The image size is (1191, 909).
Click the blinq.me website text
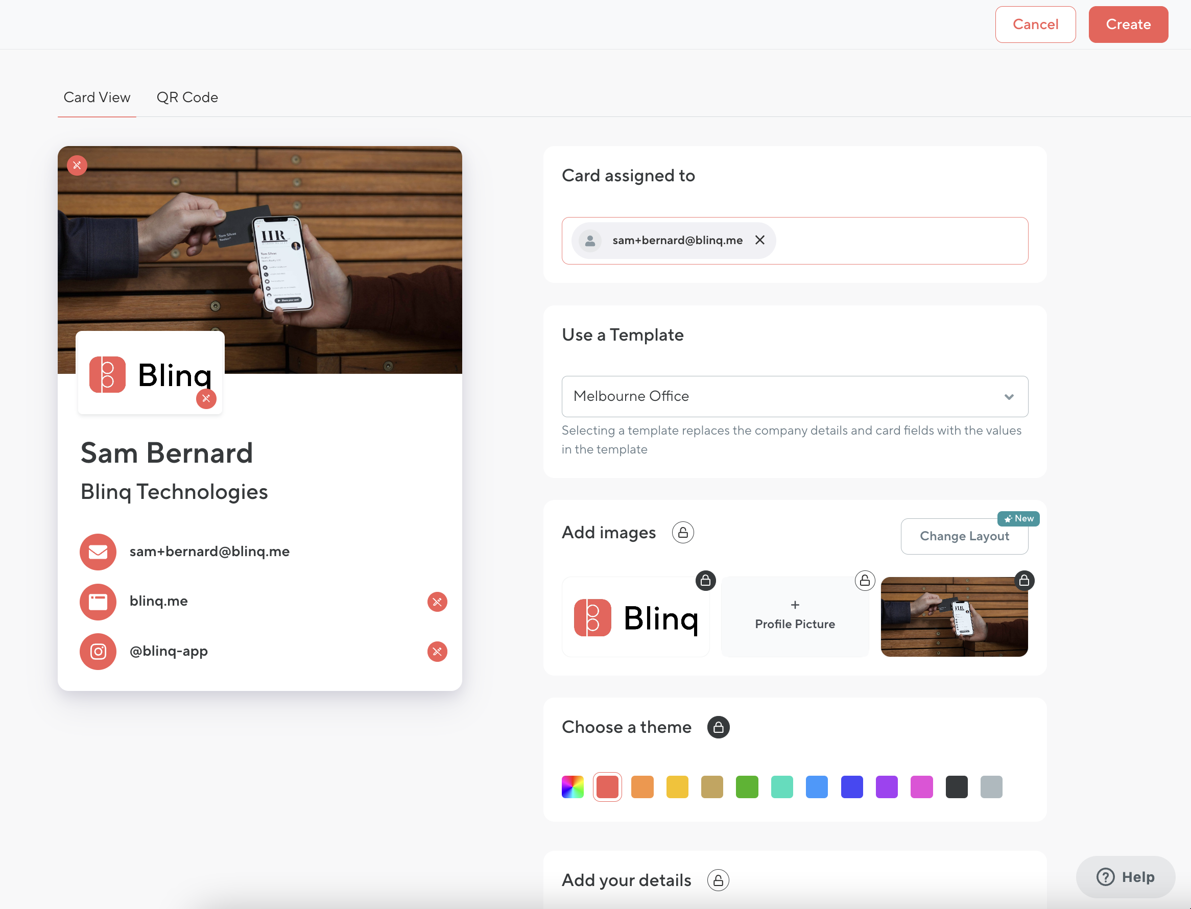(x=158, y=601)
